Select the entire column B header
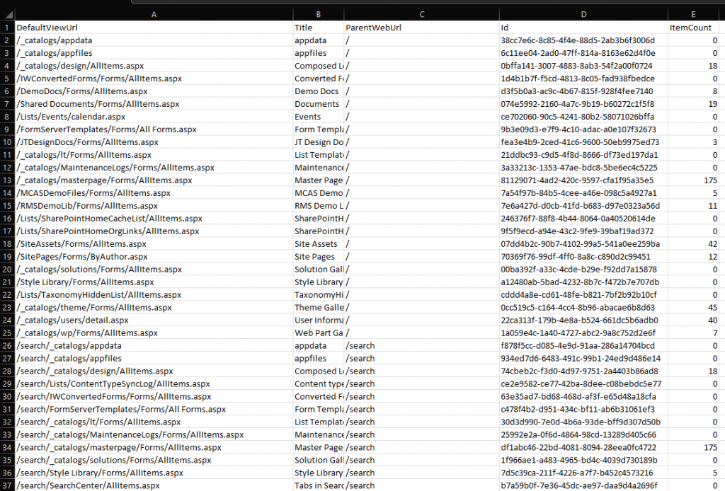The width and height of the screenshot is (725, 491). [318, 13]
